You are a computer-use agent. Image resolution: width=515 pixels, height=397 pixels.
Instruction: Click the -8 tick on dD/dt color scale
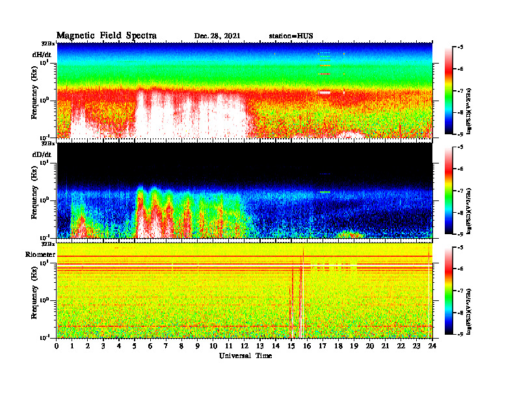coord(459,213)
